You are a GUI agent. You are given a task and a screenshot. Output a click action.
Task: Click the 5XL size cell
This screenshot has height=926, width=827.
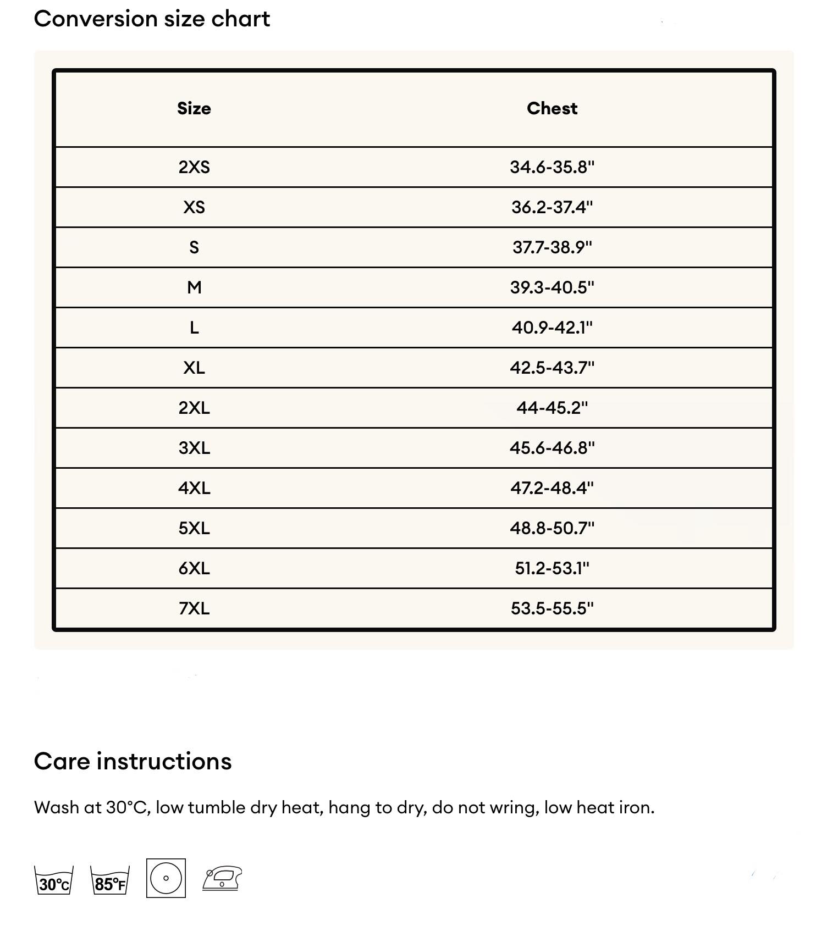coord(194,528)
